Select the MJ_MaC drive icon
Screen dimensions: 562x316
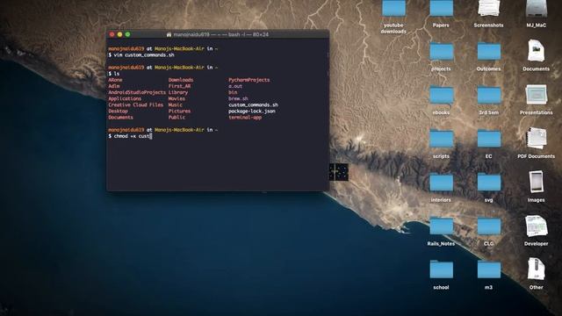pyautogui.click(x=537, y=9)
